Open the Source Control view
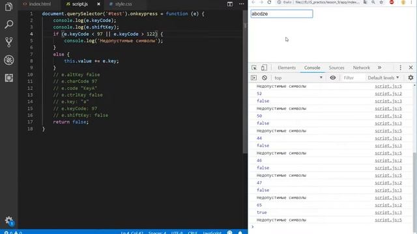The width and height of the screenshot is (417, 234). [x=8, y=42]
